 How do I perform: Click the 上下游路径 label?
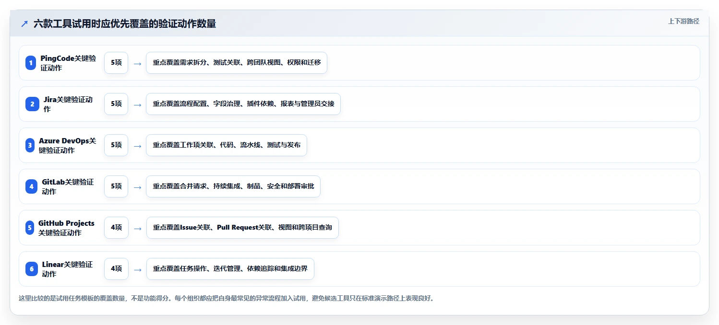tap(683, 21)
